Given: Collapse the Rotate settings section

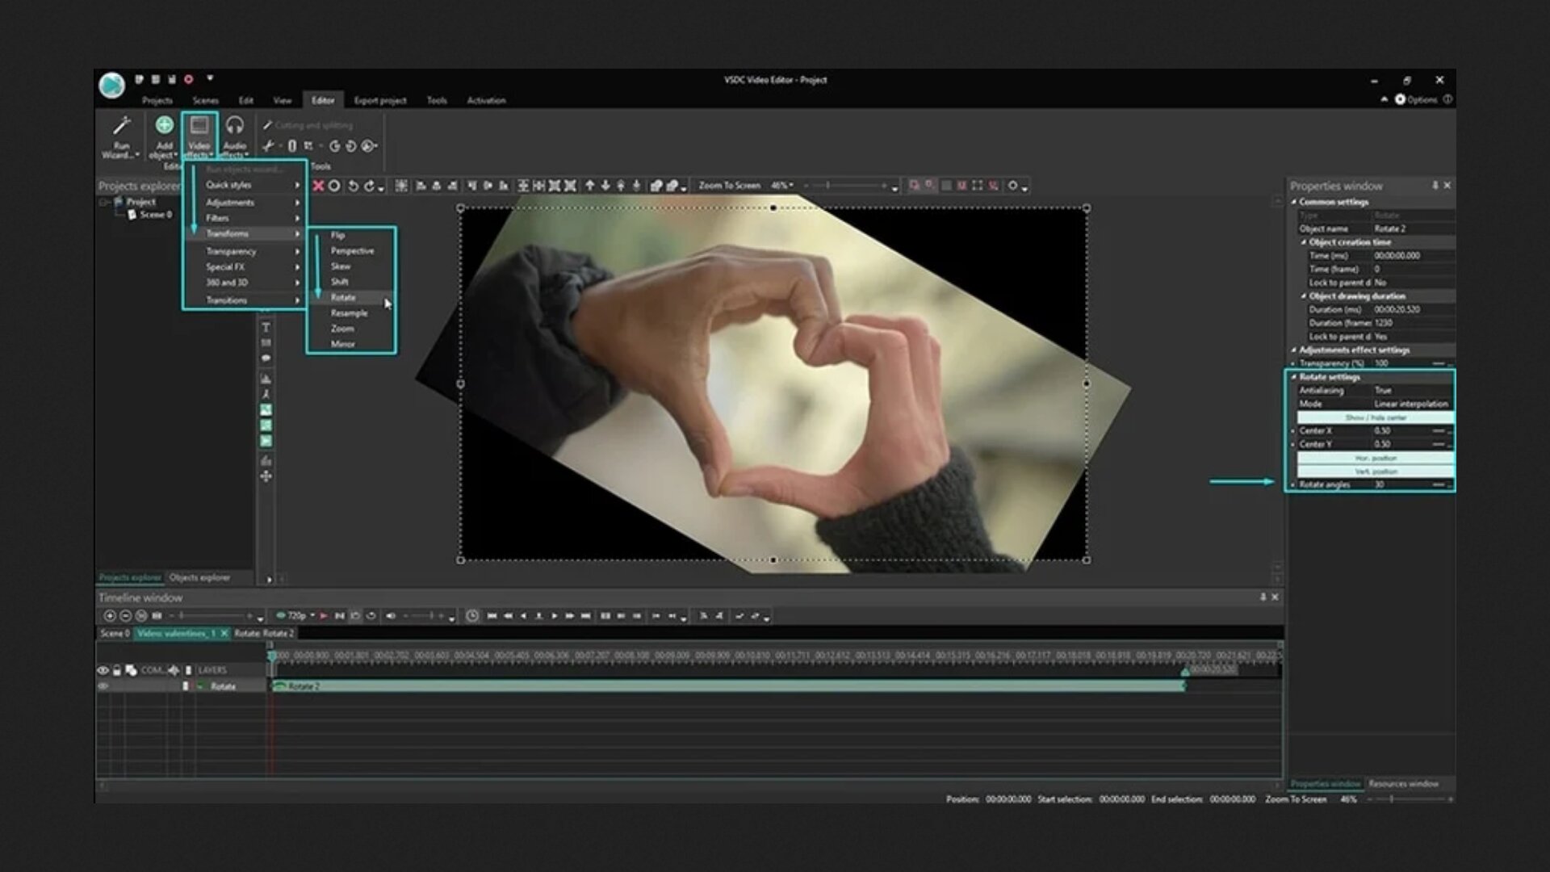Looking at the screenshot, I should point(1294,377).
